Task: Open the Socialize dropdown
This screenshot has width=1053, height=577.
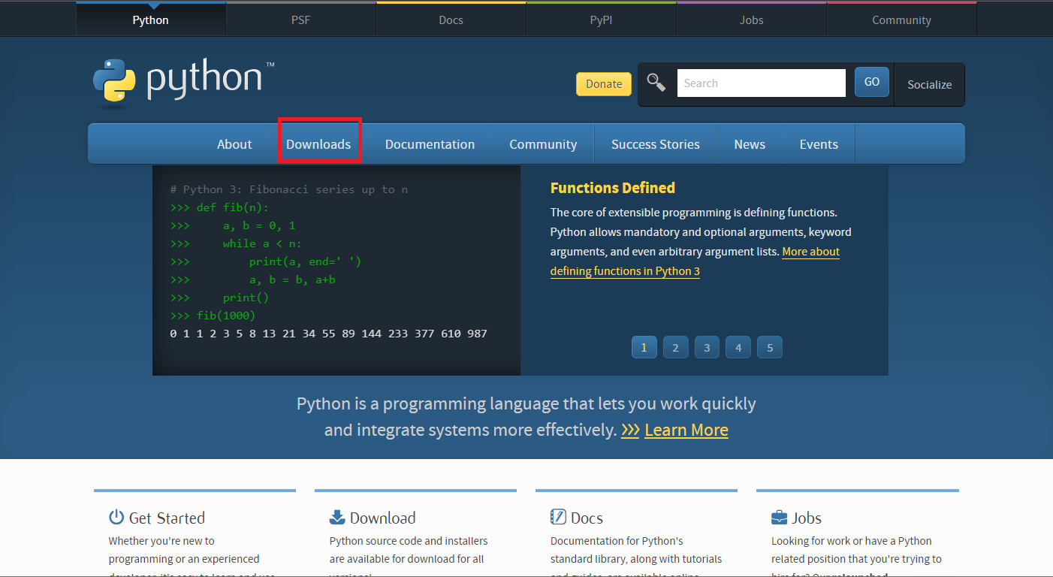Action: (929, 84)
